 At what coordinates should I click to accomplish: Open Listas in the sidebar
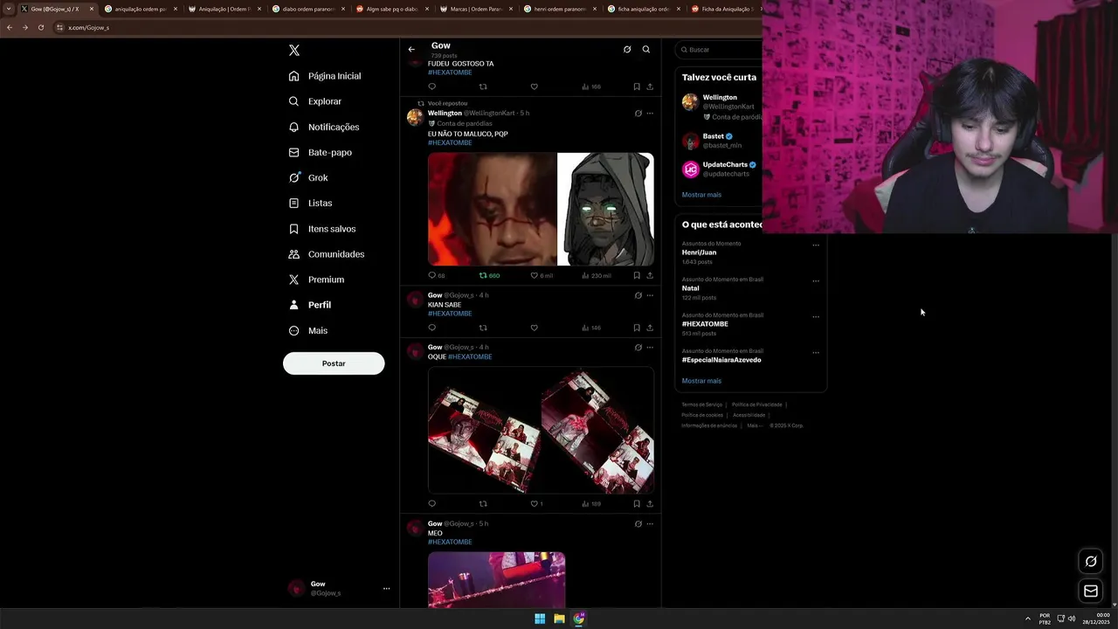coord(310,203)
